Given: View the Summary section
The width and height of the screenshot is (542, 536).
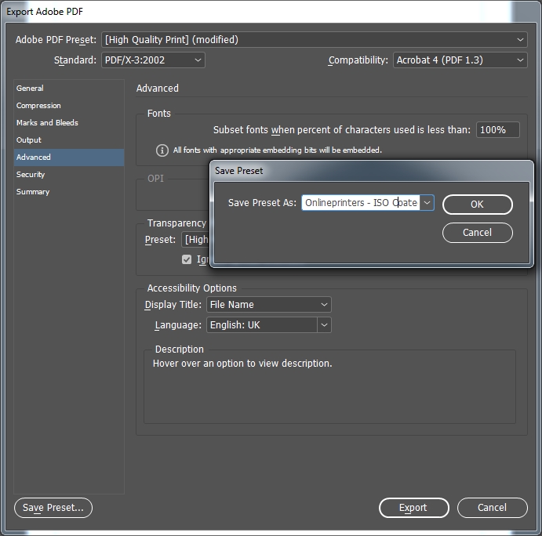Looking at the screenshot, I should [x=33, y=192].
